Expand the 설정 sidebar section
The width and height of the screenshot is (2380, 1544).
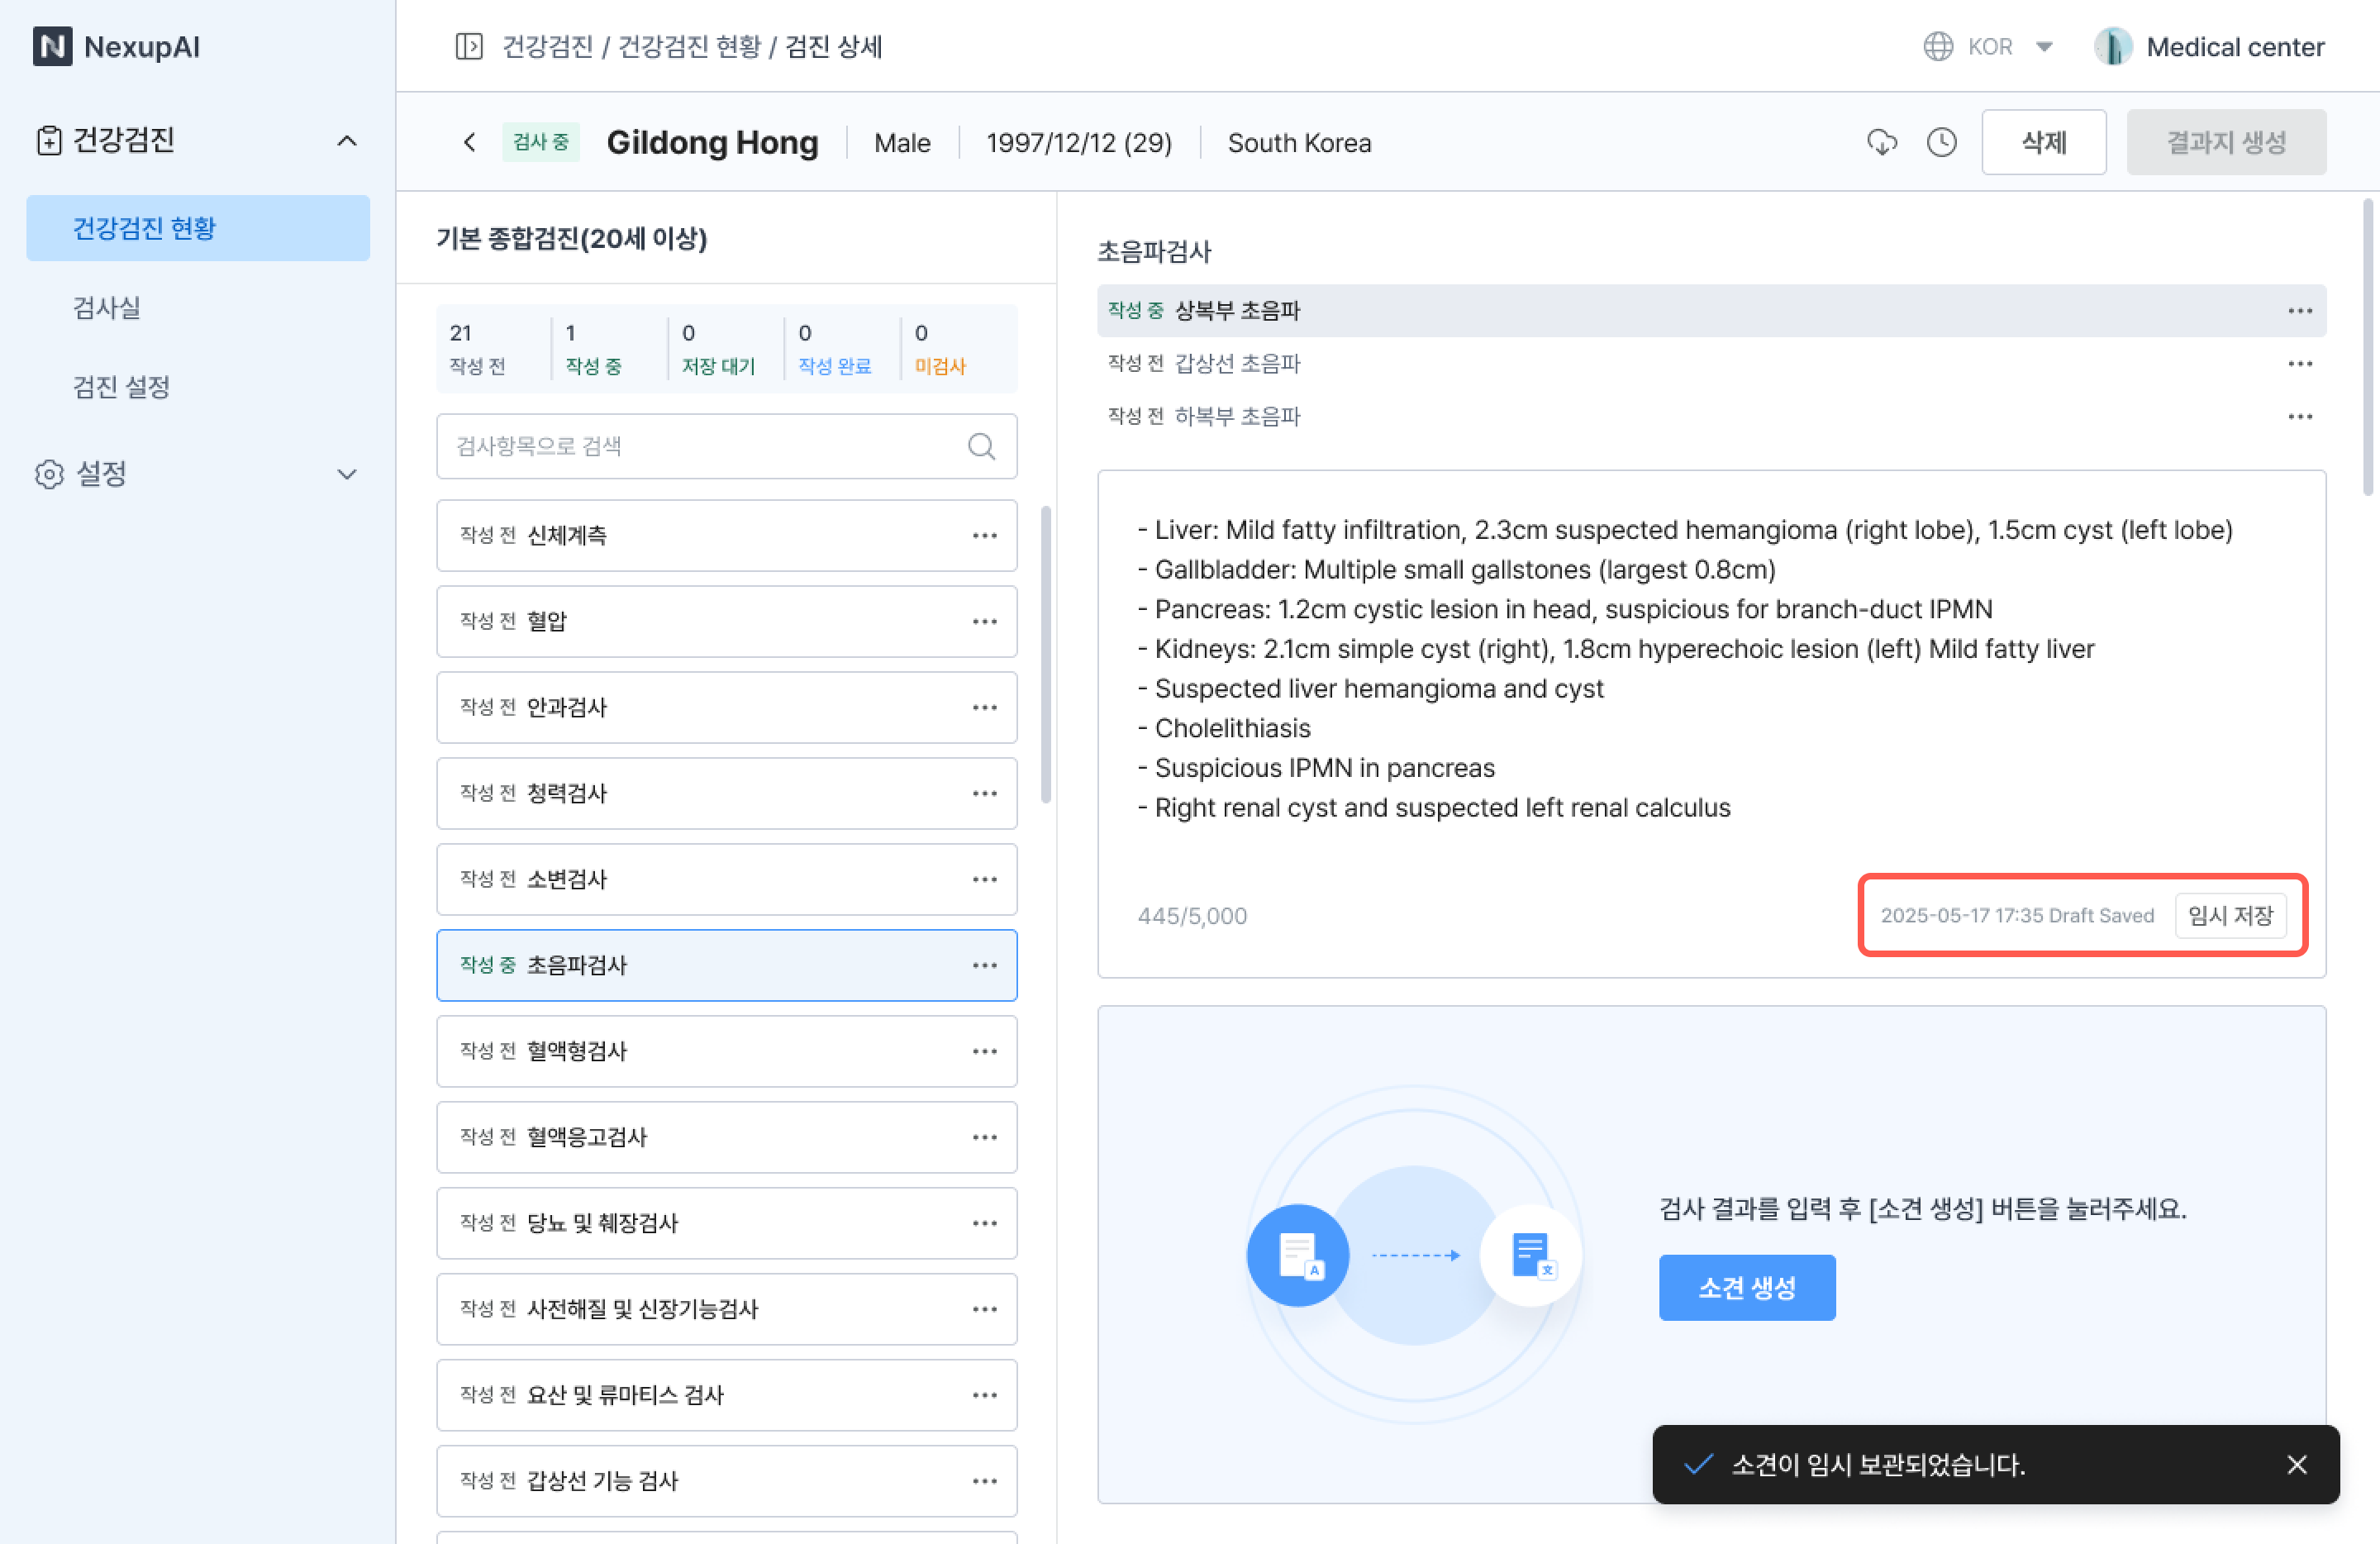click(346, 474)
